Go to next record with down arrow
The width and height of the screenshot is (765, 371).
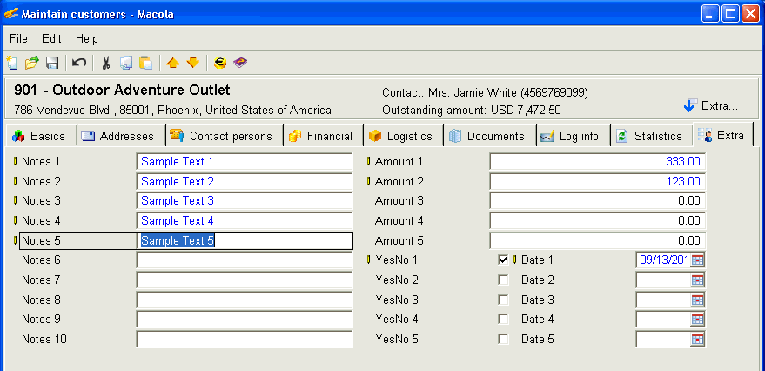[193, 63]
